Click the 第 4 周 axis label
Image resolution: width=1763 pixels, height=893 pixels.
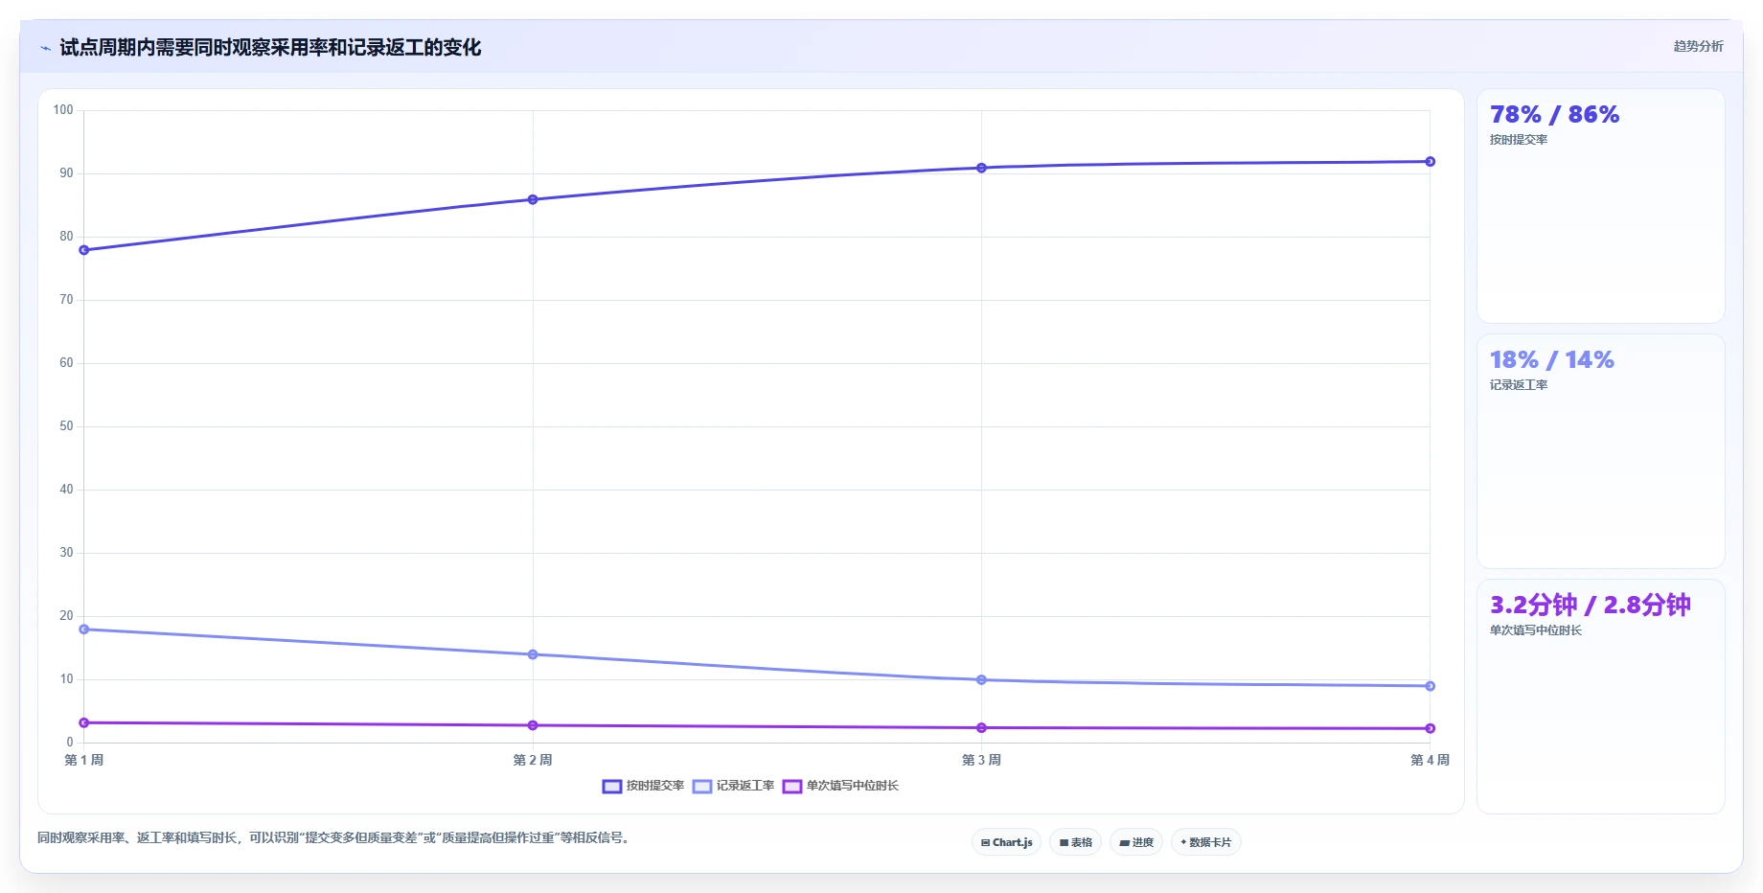(x=1430, y=760)
